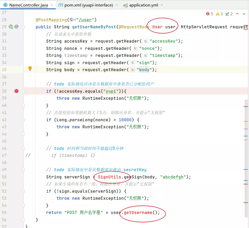Image resolution: width=249 pixels, height=228 pixels.
Task: Open the application.yml tab
Action: coord(144,5)
